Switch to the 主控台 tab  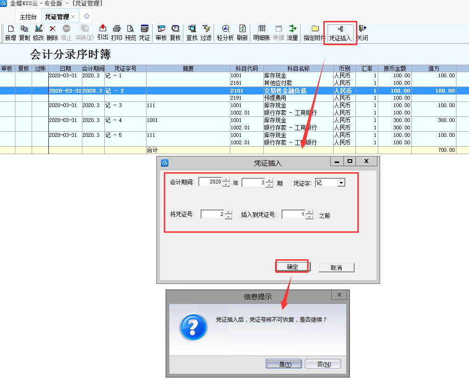(x=28, y=17)
